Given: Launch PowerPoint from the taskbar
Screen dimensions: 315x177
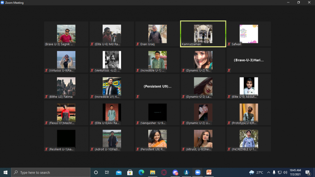Looking at the screenshot, I should point(209,173).
